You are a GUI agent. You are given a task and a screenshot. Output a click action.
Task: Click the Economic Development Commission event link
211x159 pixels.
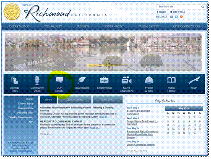(x=138, y=112)
